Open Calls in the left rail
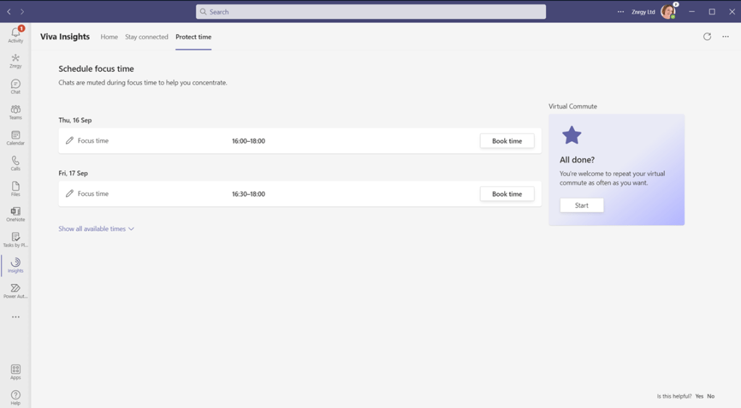The image size is (741, 408). coord(15,163)
